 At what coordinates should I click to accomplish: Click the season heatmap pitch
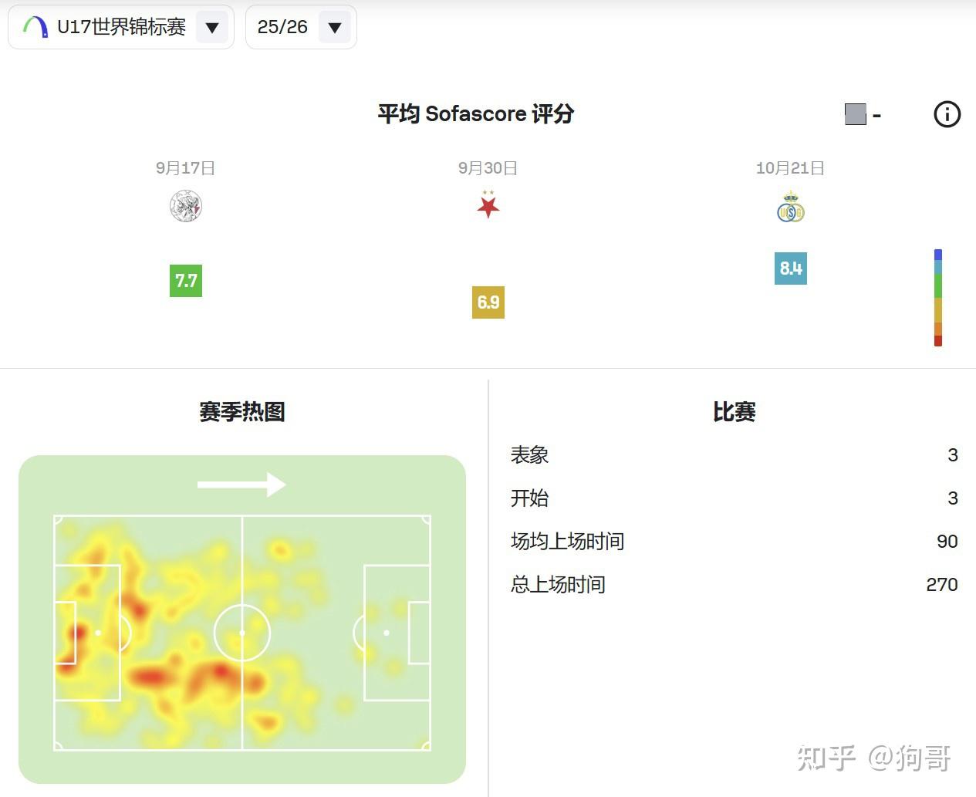pos(241,631)
